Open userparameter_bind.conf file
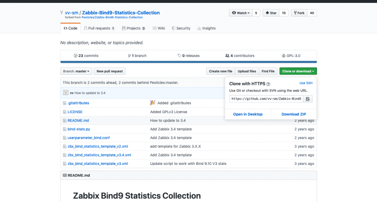Image resolution: width=377 pixels, height=202 pixels. click(x=88, y=138)
